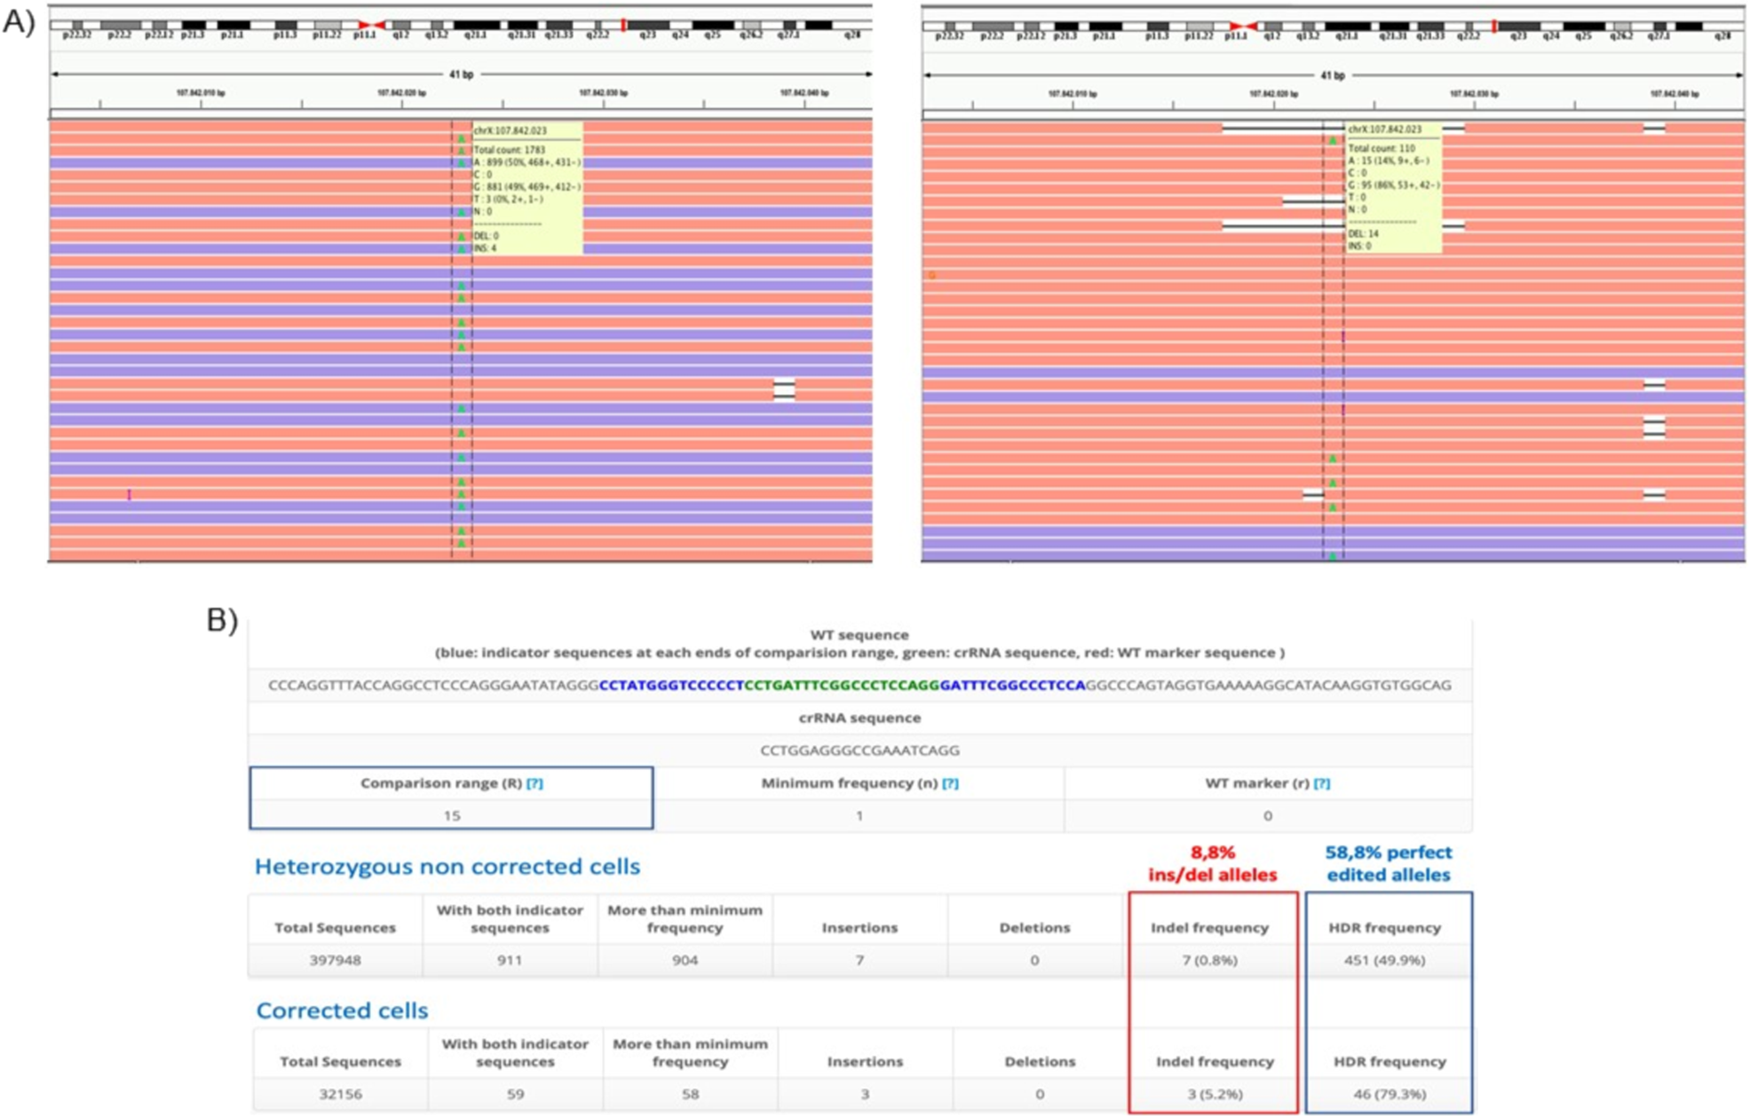Click left panel chrX:107.842.023 tooltip popup

coord(527,188)
